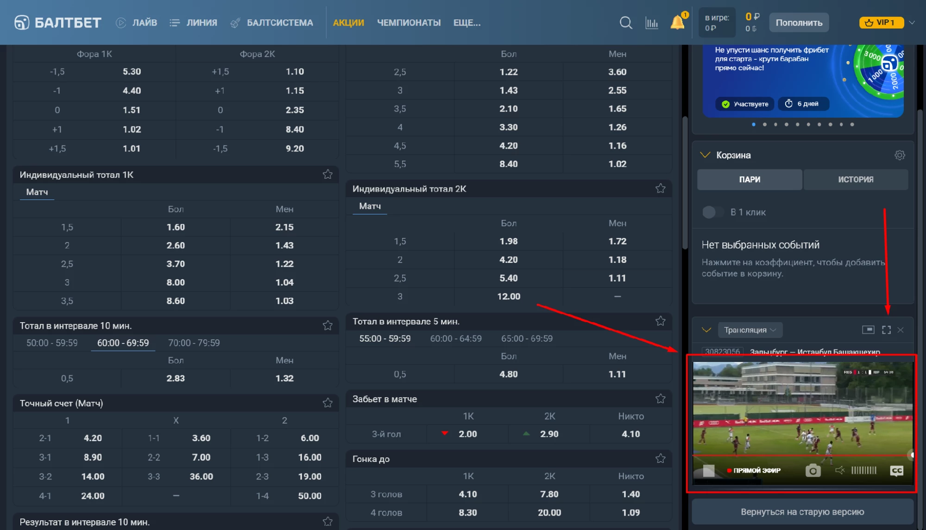The height and width of the screenshot is (530, 926).
Task: Open the search magnifier icon
Action: pos(626,22)
